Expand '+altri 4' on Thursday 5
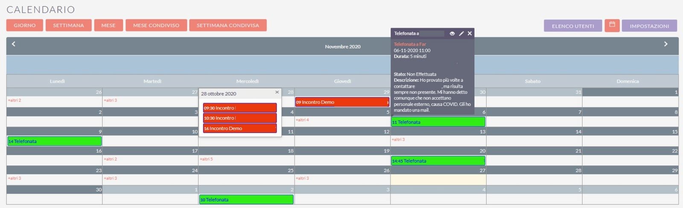Viewport: 683px width, 208px height. 303,120
